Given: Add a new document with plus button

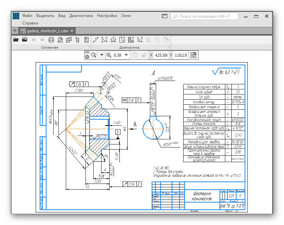Looking at the screenshot, I should [15, 31].
